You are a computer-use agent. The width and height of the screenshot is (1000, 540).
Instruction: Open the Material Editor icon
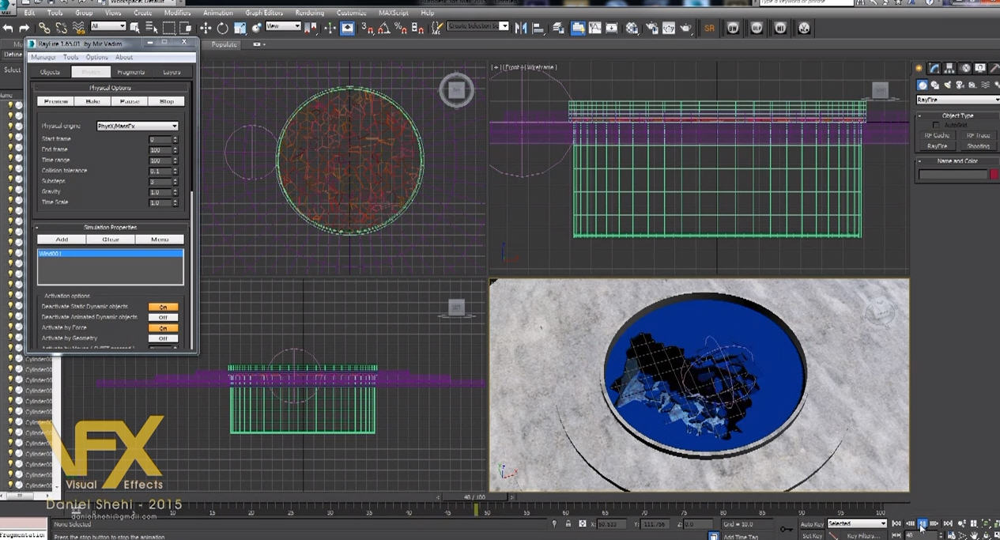[x=632, y=28]
